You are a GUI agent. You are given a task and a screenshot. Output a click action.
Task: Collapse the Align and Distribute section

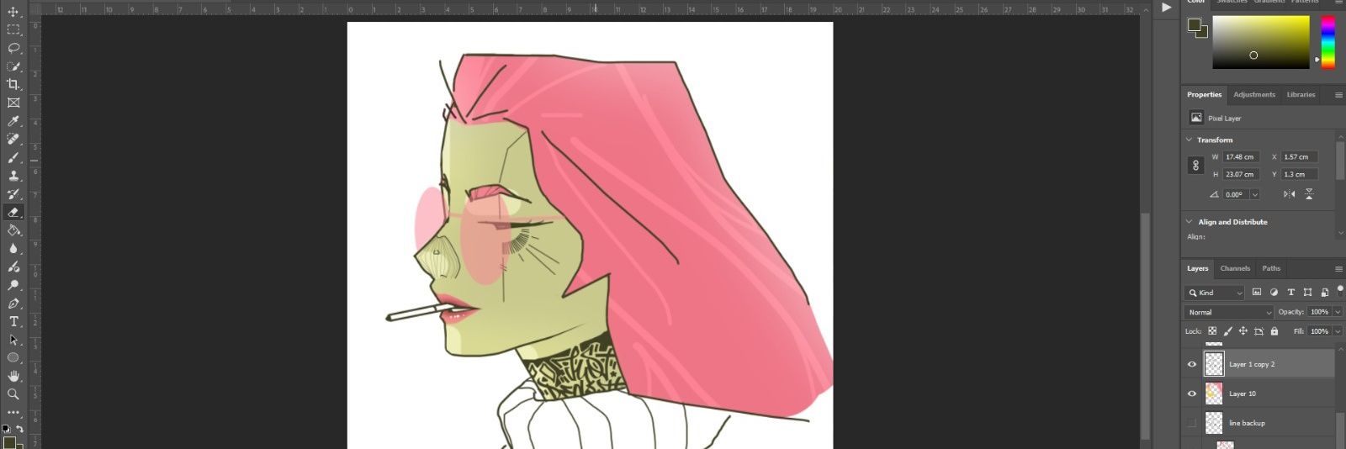(1189, 222)
